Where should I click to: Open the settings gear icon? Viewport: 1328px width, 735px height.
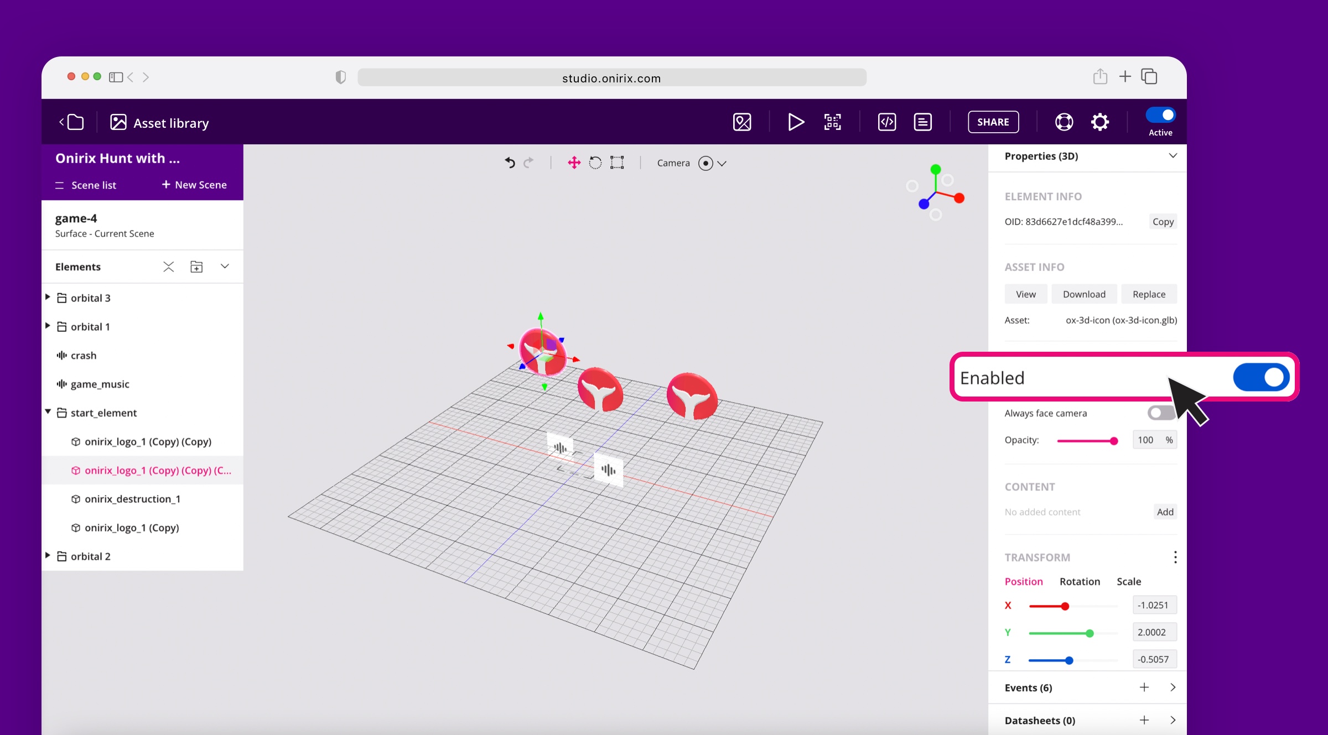pos(1099,122)
